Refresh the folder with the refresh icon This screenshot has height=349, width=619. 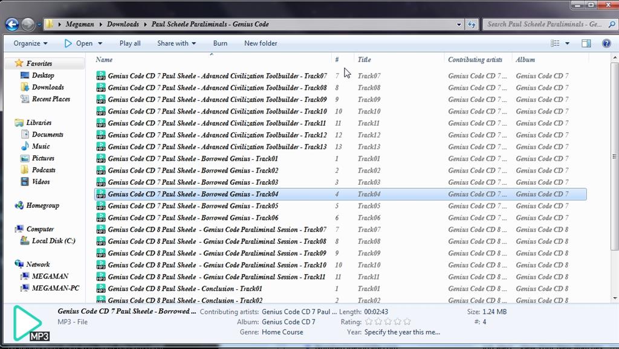coord(472,24)
